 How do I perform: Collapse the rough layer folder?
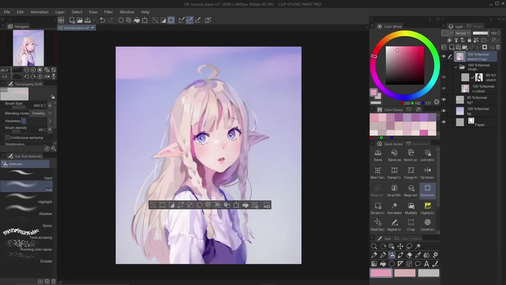pos(455,67)
